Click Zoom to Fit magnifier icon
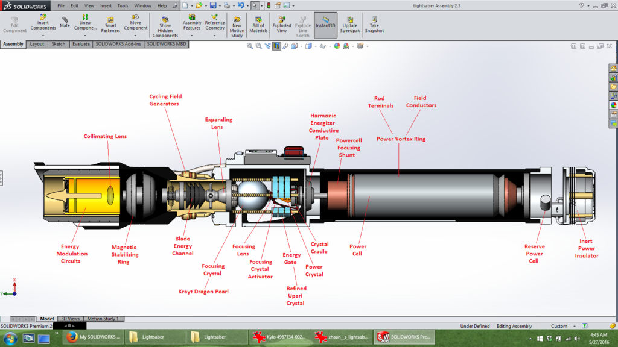 click(250, 46)
